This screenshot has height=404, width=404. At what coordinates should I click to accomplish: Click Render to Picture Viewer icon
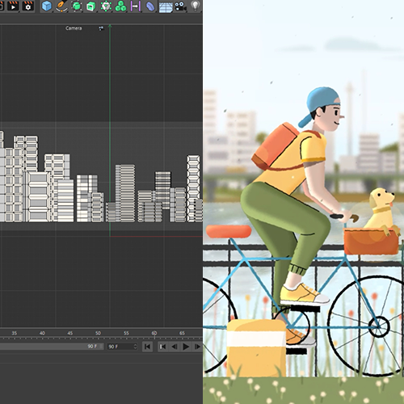click(13, 6)
